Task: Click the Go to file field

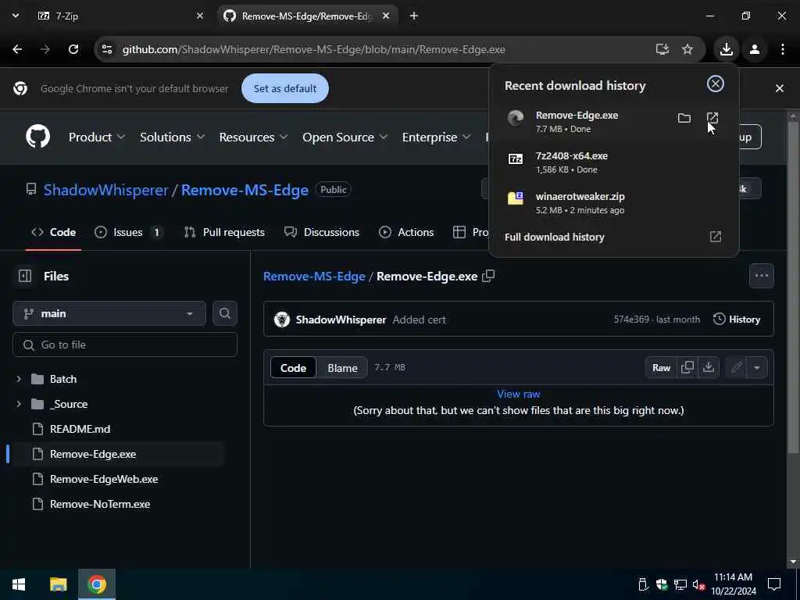Action: [125, 345]
